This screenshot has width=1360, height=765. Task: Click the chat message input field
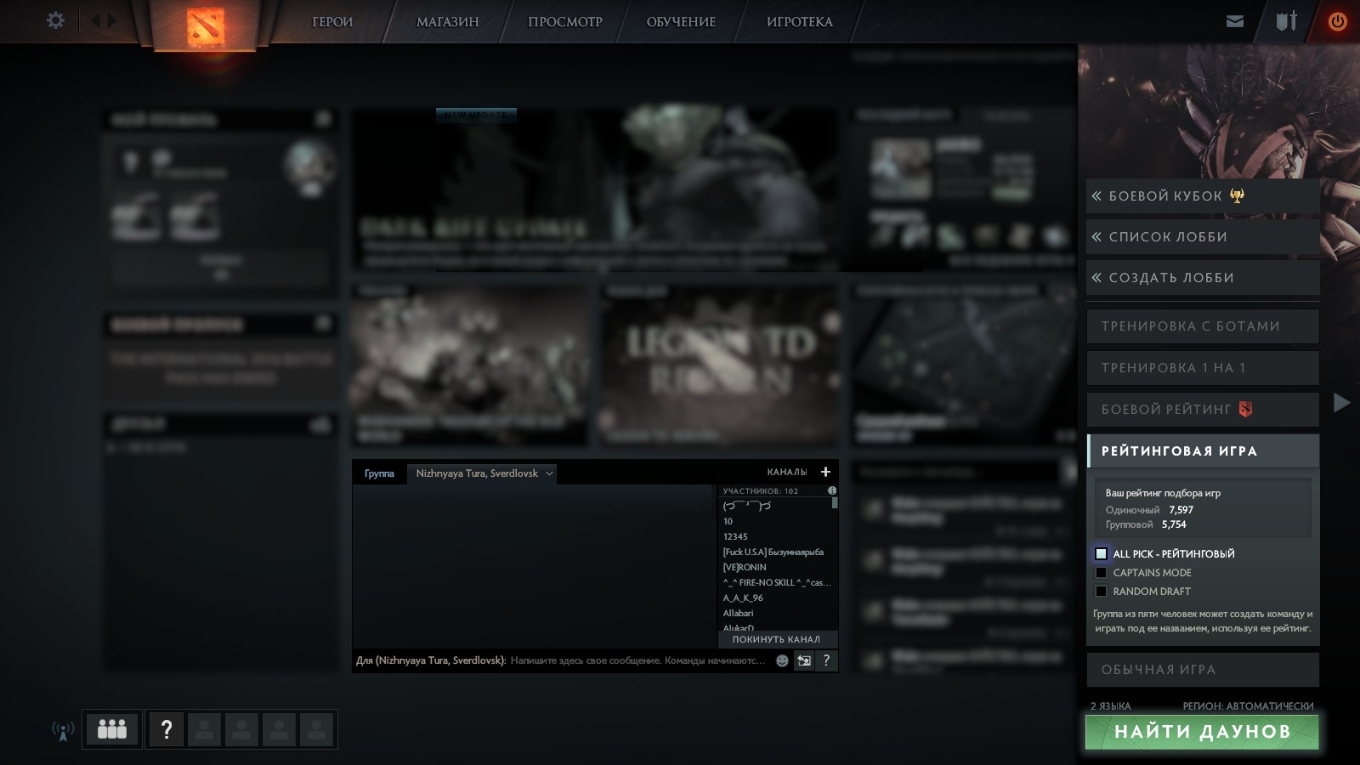click(637, 660)
